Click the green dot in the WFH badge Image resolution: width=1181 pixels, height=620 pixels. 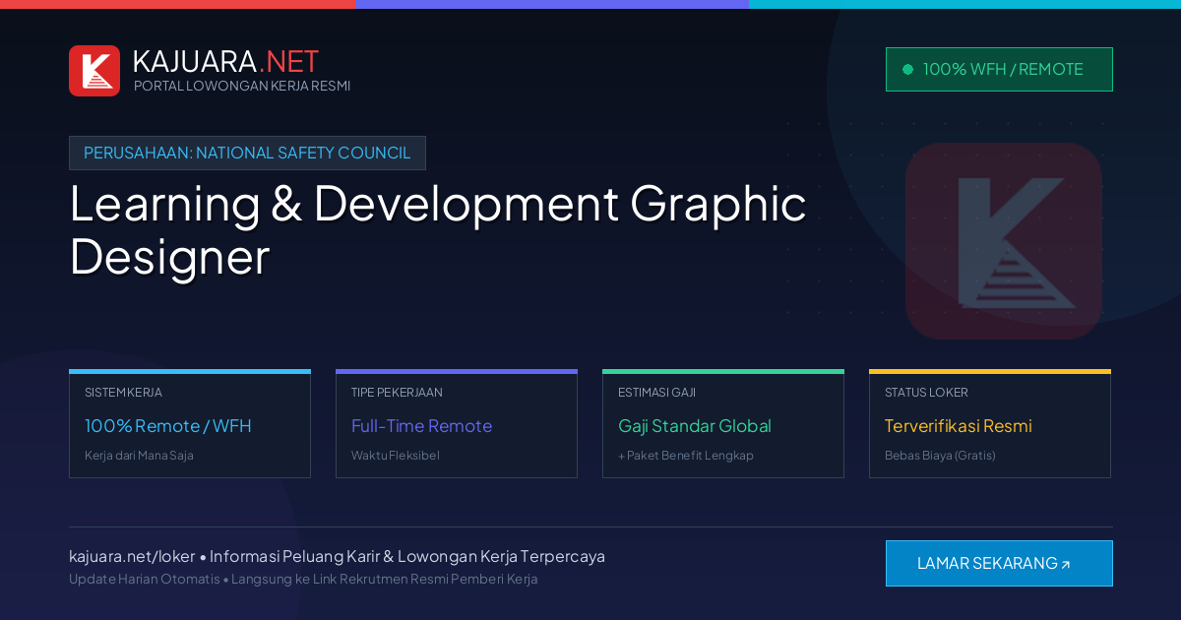[x=907, y=69]
